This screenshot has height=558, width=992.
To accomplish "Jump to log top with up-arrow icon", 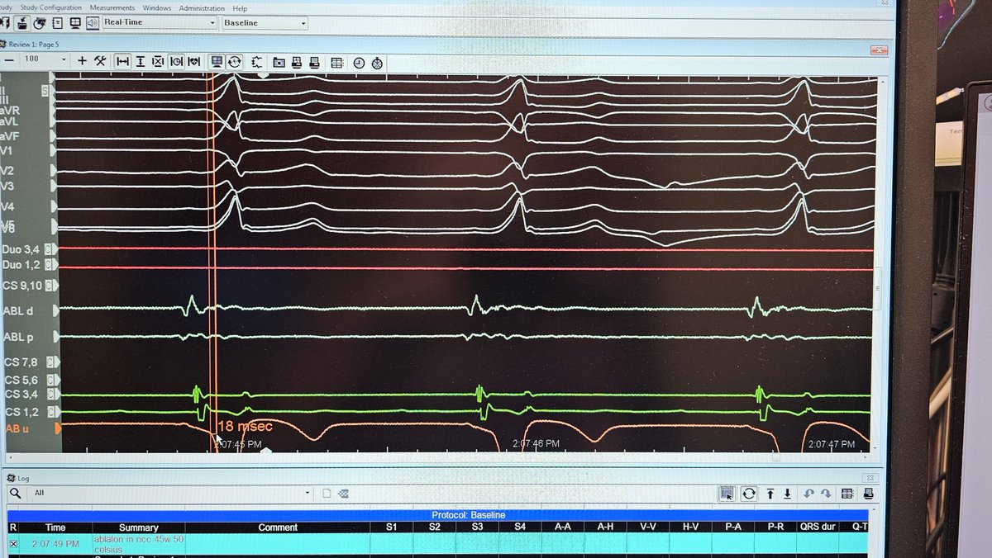I will point(770,494).
